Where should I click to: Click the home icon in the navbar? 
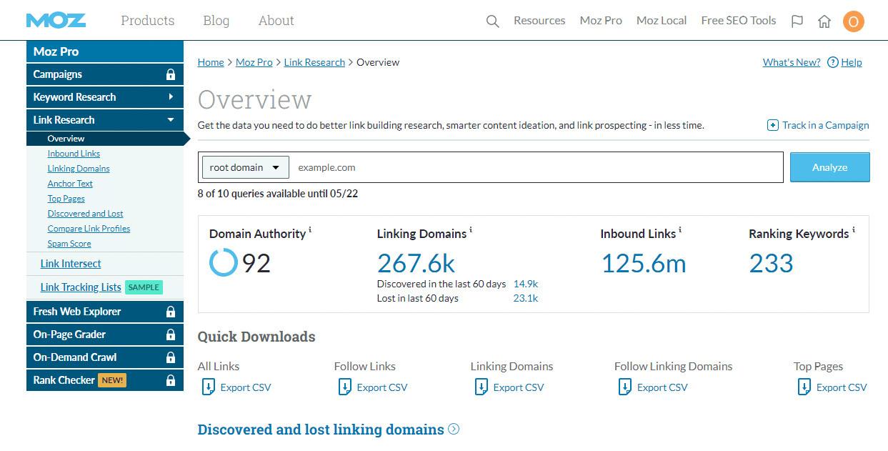[x=824, y=21]
